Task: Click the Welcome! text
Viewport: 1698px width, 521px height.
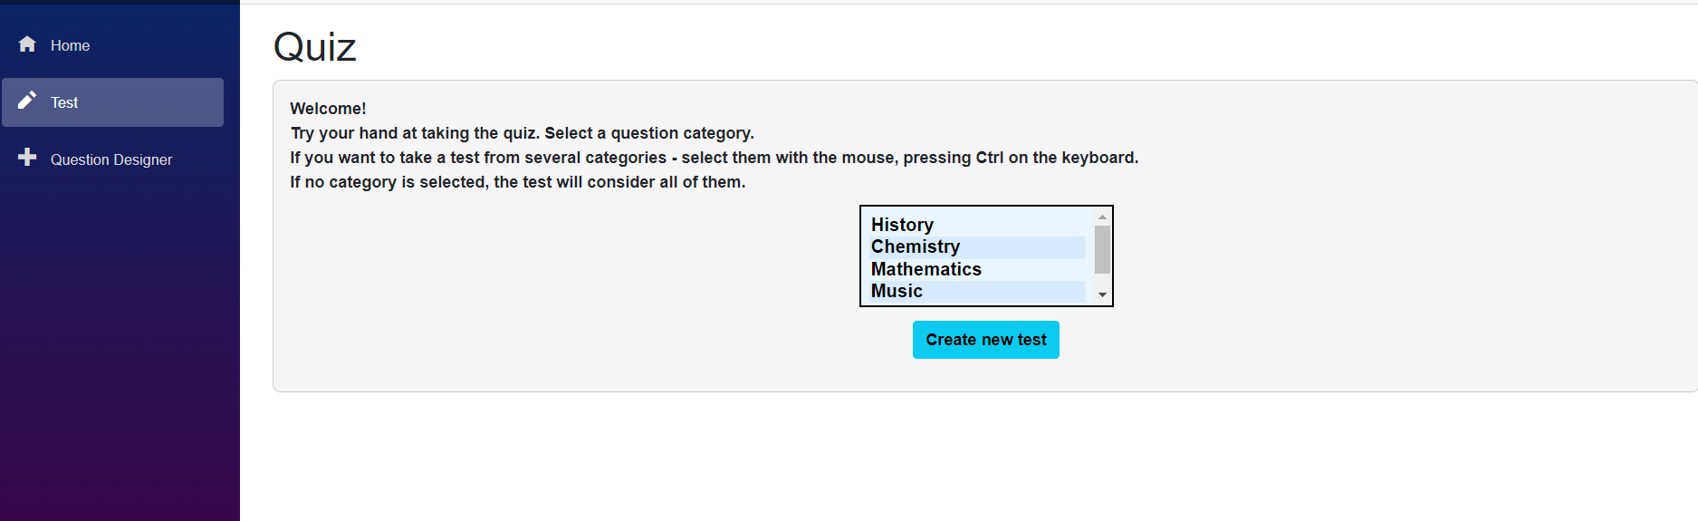Action: click(x=328, y=109)
